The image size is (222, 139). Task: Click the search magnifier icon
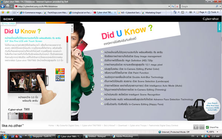(x=217, y=6)
